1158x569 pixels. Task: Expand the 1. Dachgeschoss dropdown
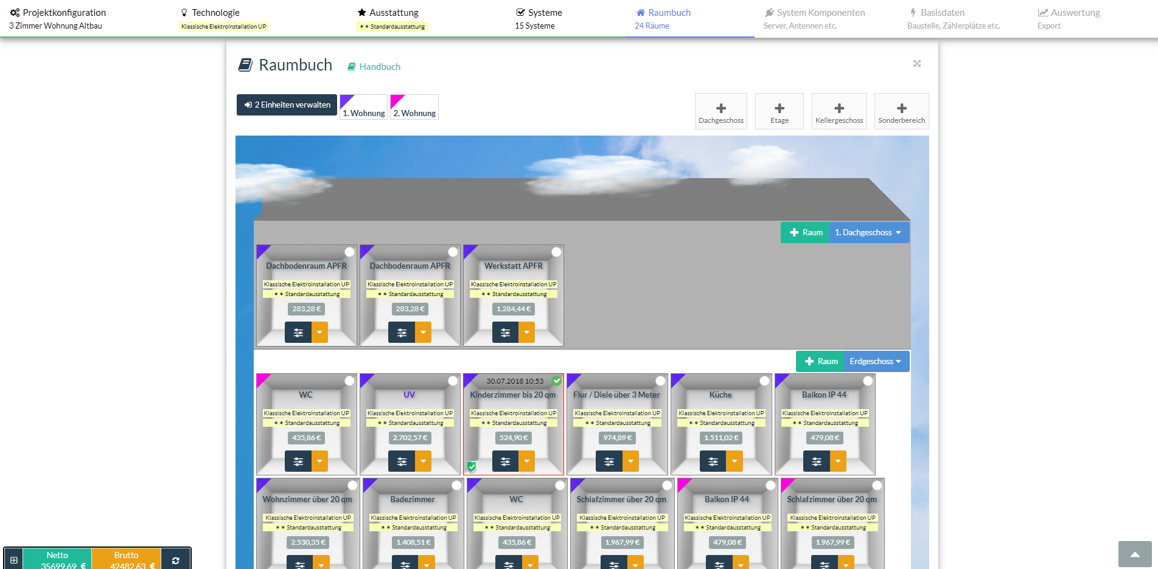tap(868, 232)
